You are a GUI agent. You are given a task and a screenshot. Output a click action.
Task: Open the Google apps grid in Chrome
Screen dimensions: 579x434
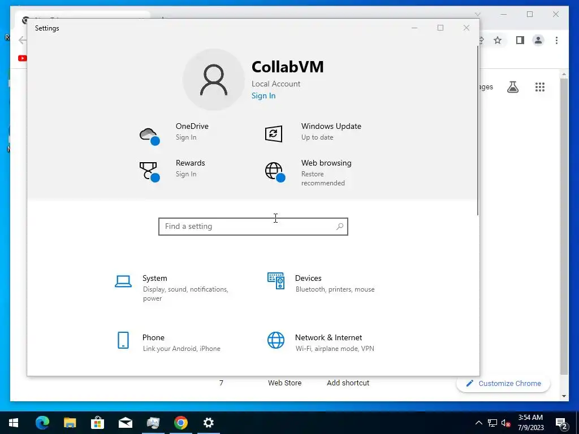(540, 87)
